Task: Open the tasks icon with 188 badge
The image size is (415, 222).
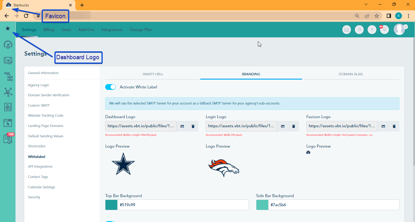Action: point(8,138)
